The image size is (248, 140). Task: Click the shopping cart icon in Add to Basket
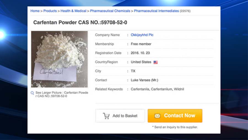coord(106,116)
